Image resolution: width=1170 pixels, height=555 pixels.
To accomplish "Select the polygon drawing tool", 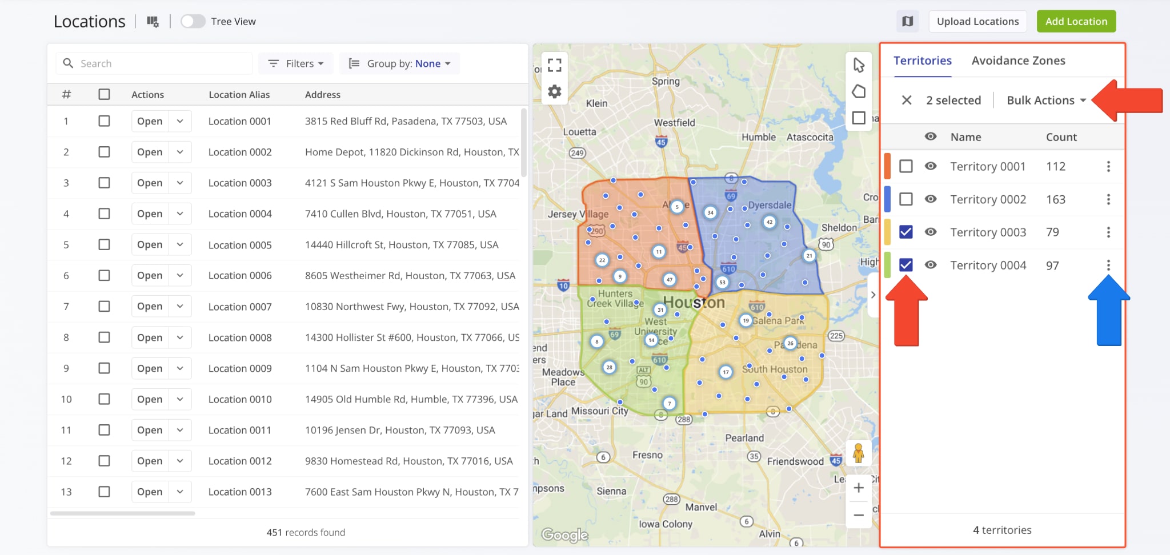I will pos(859,91).
